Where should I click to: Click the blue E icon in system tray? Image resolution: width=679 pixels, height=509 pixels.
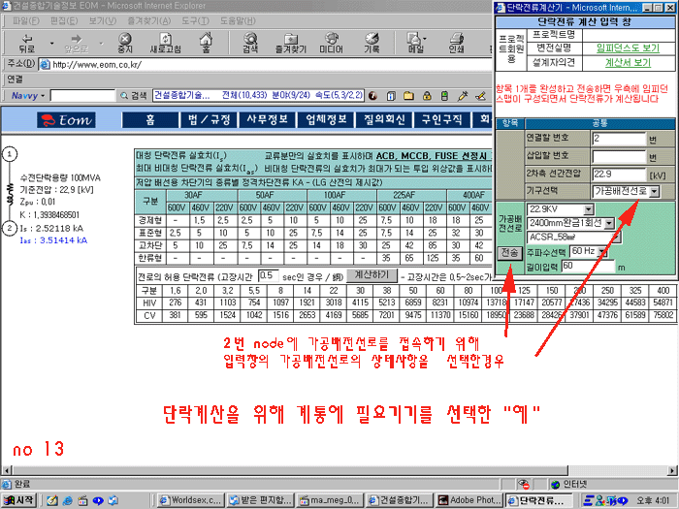[x=587, y=500]
